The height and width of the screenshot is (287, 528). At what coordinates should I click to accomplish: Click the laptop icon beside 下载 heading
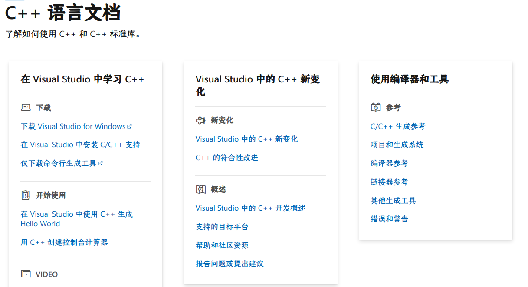[26, 107]
